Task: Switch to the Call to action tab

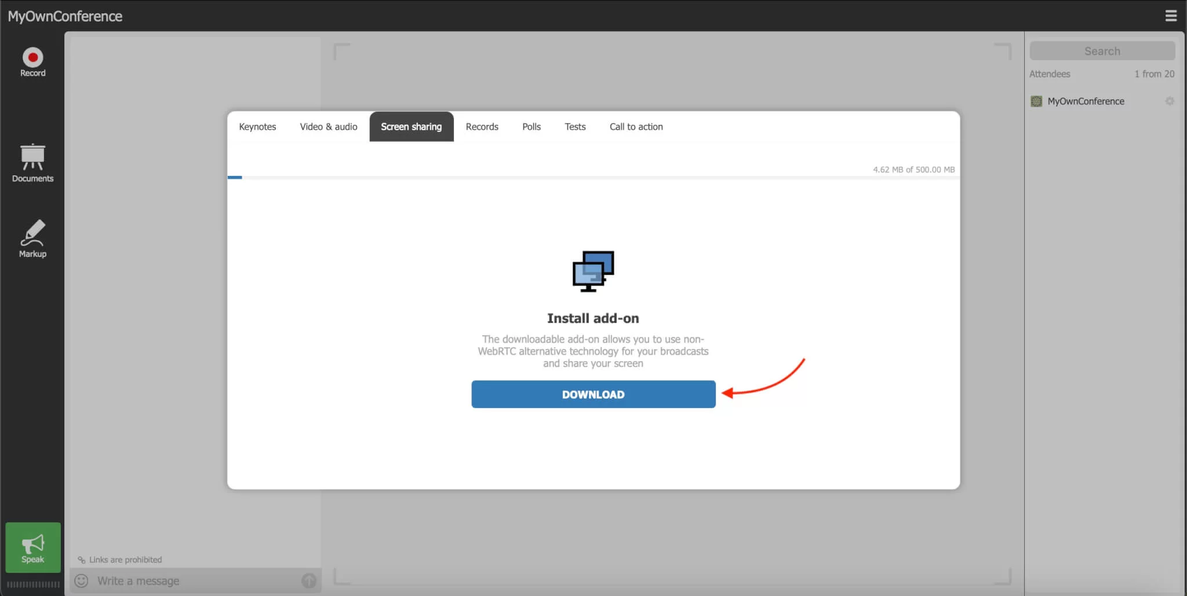Action: tap(635, 126)
